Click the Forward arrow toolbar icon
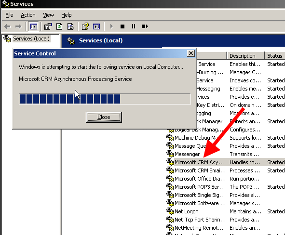The width and height of the screenshot is (285, 235). 18,26
